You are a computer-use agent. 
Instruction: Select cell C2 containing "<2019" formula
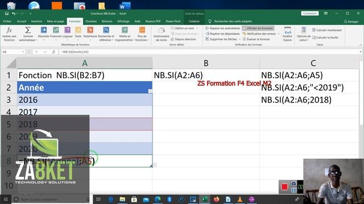pyautogui.click(x=309, y=87)
